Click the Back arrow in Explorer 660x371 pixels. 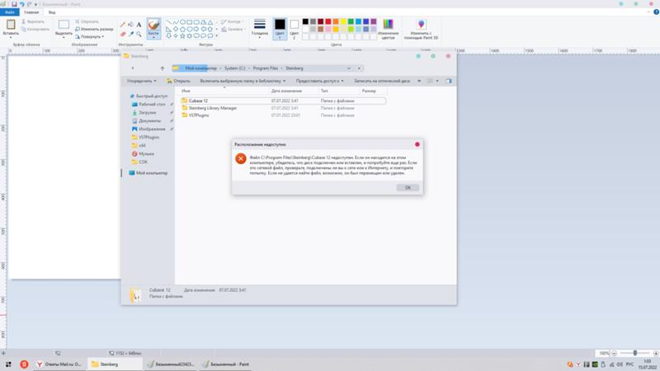133,68
